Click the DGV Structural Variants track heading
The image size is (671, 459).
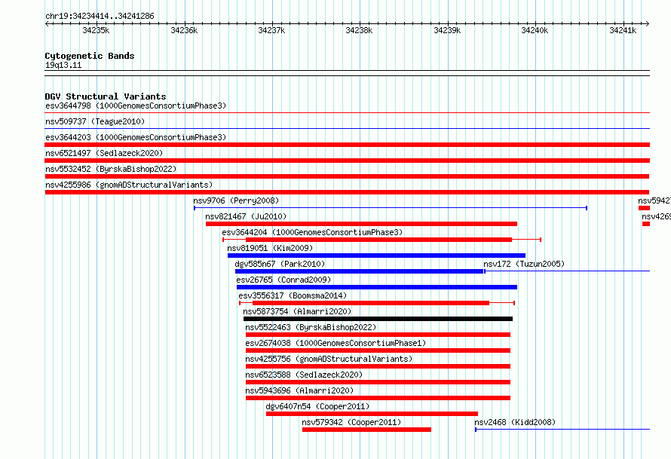point(106,96)
